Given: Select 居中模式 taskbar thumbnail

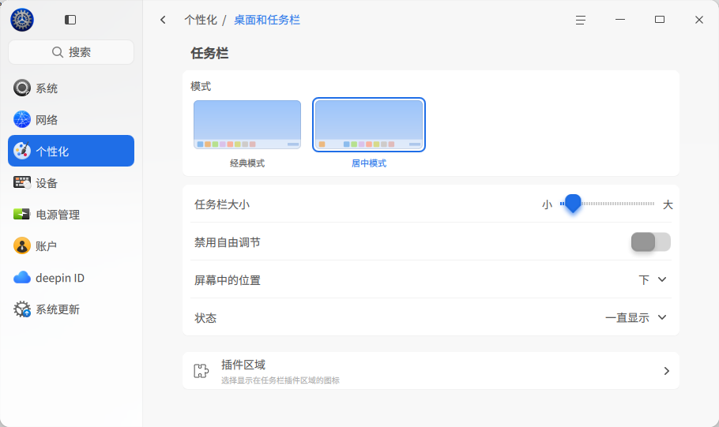Looking at the screenshot, I should click(x=369, y=125).
